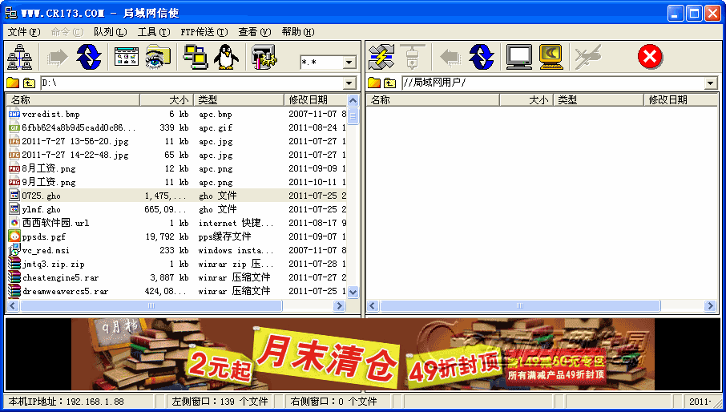Image resolution: width=726 pixels, height=412 pixels.
Task: Sort left panel by 类型 column
Action: click(239, 99)
